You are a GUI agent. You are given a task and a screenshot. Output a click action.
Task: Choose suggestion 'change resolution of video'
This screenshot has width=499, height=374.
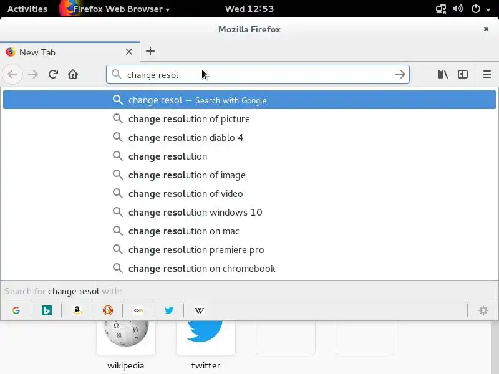point(249,193)
